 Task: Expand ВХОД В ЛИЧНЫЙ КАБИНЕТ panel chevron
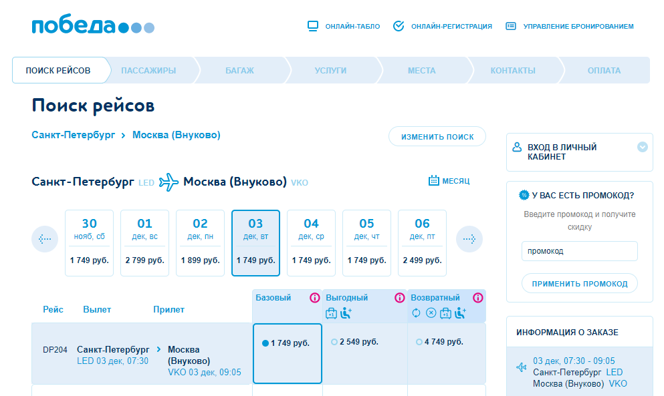pyautogui.click(x=643, y=147)
